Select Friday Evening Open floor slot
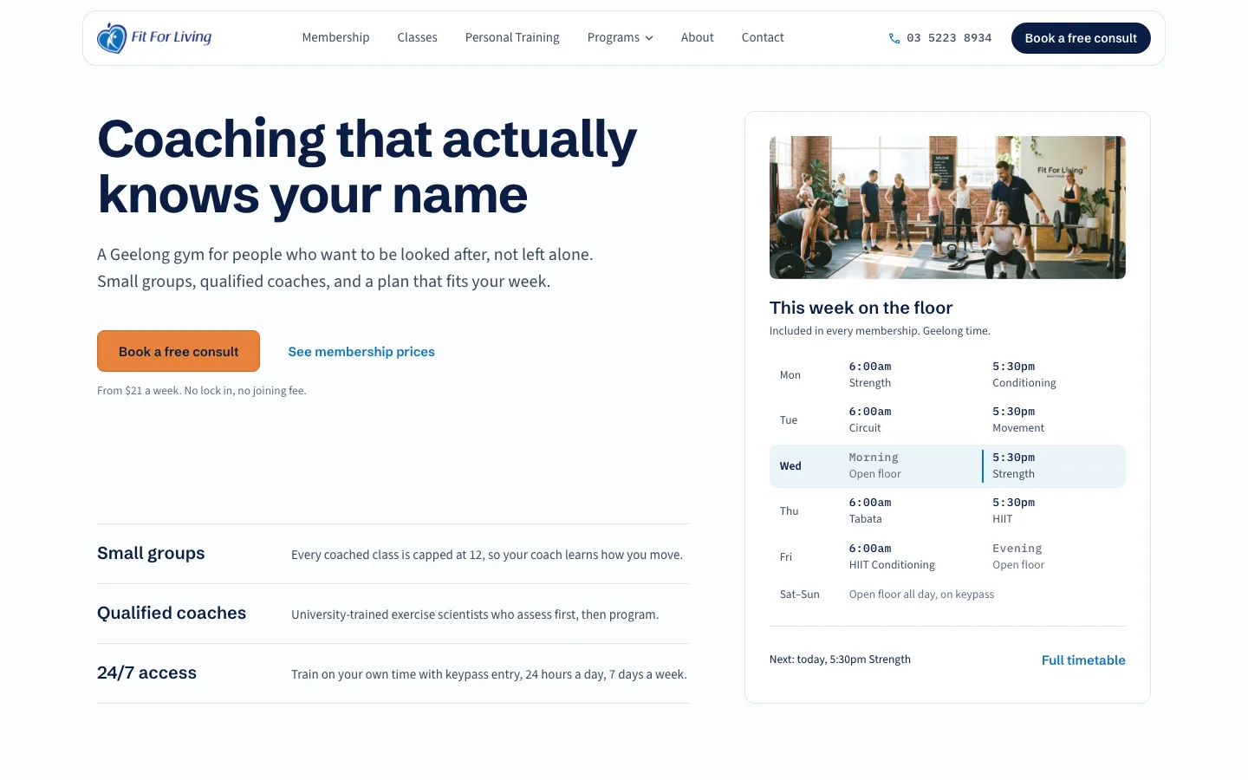The image size is (1248, 780). coord(1018,556)
